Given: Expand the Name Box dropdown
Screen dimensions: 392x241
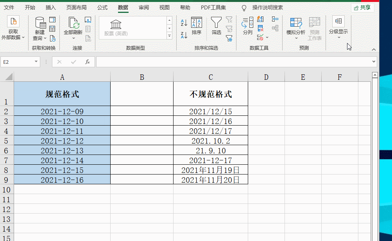Looking at the screenshot, I should 35,62.
